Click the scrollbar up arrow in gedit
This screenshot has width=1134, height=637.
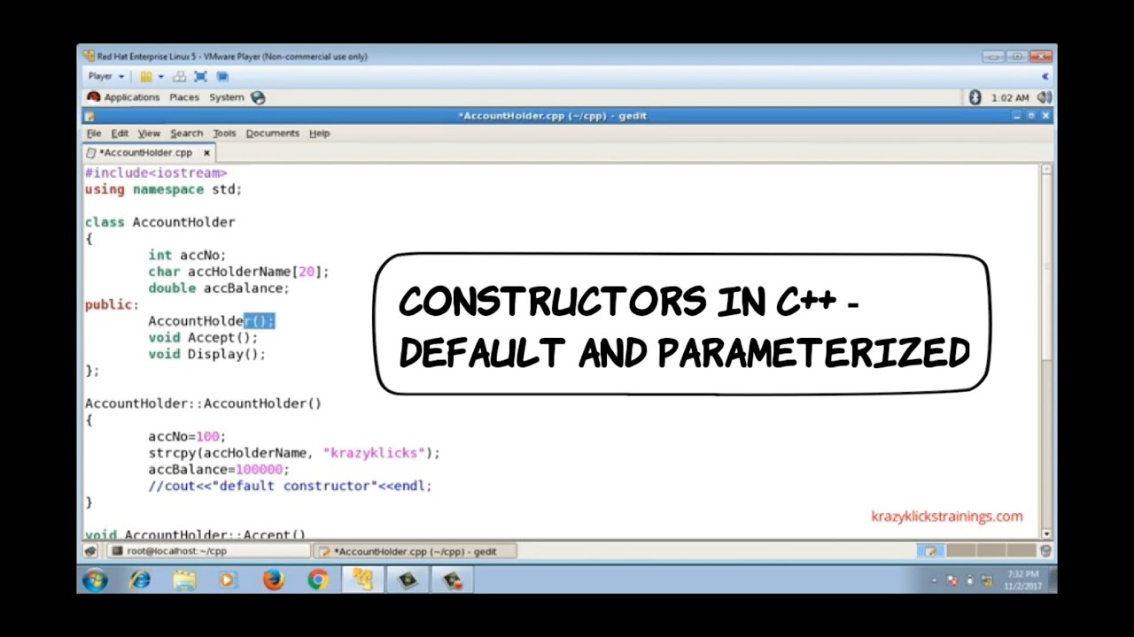pyautogui.click(x=1046, y=169)
